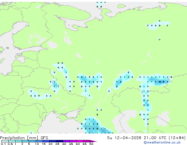Click the 0.1–0.5 mm legend color swatch
This screenshot has height=145, width=187.
[5, 141]
